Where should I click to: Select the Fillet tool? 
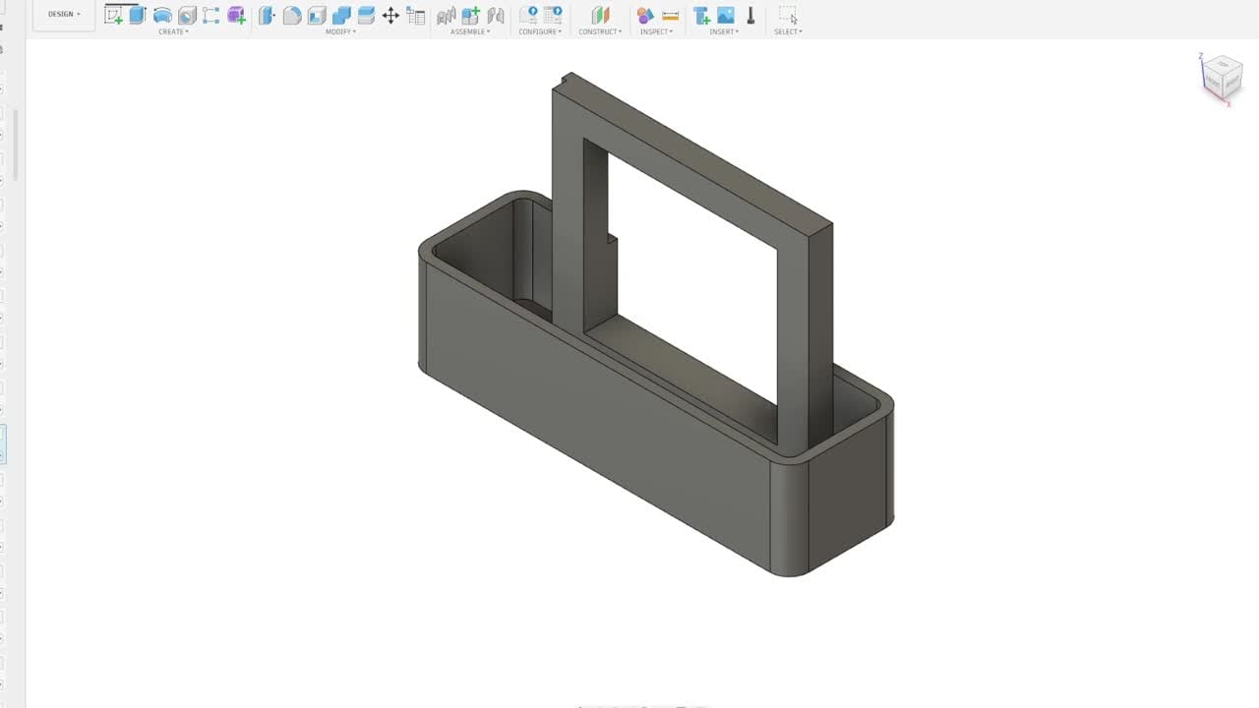pyautogui.click(x=292, y=15)
